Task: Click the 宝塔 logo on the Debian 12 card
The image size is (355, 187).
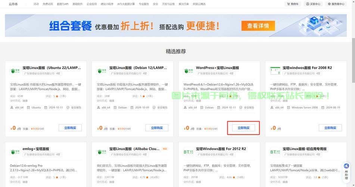Action: click(102, 71)
